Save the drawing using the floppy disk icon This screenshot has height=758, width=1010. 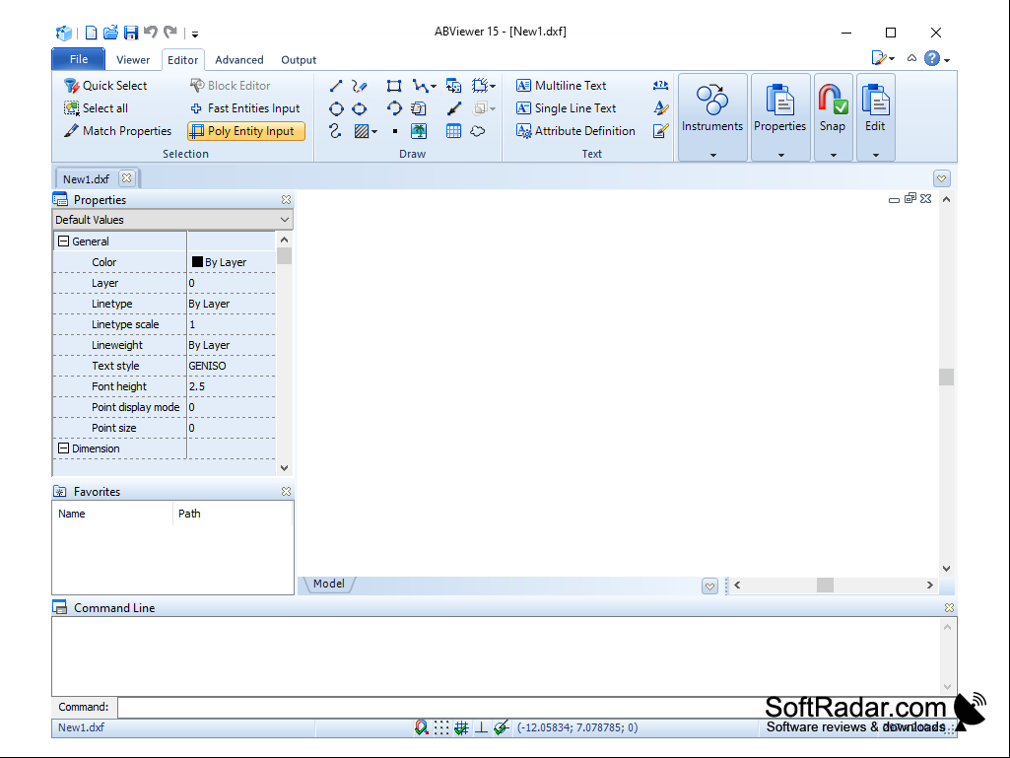coord(131,33)
